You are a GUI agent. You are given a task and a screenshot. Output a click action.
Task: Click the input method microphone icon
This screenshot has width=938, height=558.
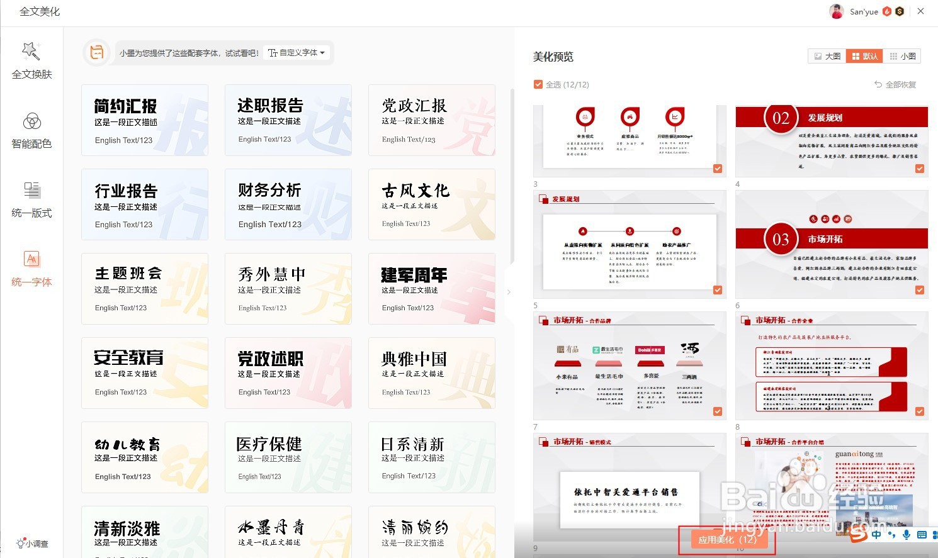tap(907, 535)
